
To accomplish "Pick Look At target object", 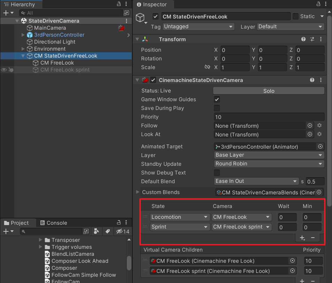I will pos(310,134).
